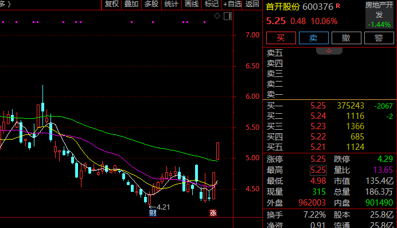Image resolution: width=397 pixels, height=228 pixels.
Task: Add stock via +自选 button
Action: point(232,4)
